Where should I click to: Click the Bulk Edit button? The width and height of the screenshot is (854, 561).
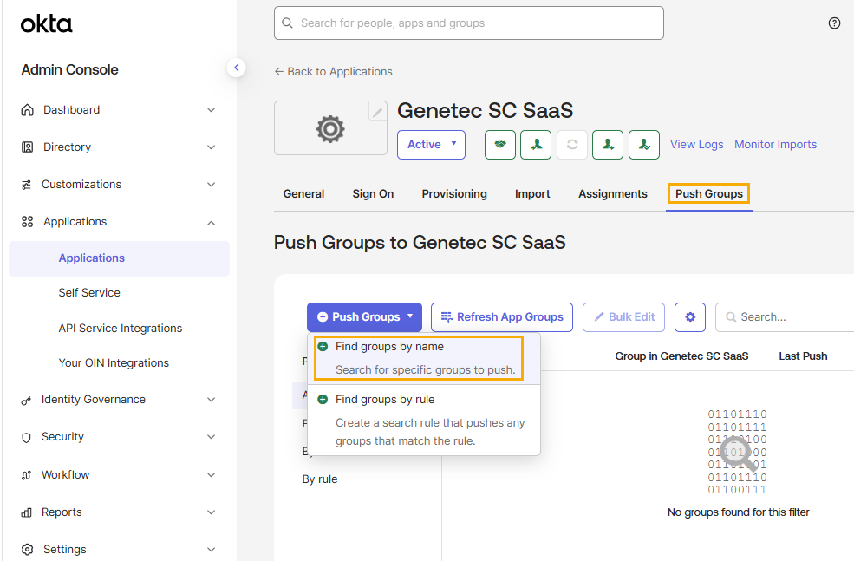[x=623, y=317]
